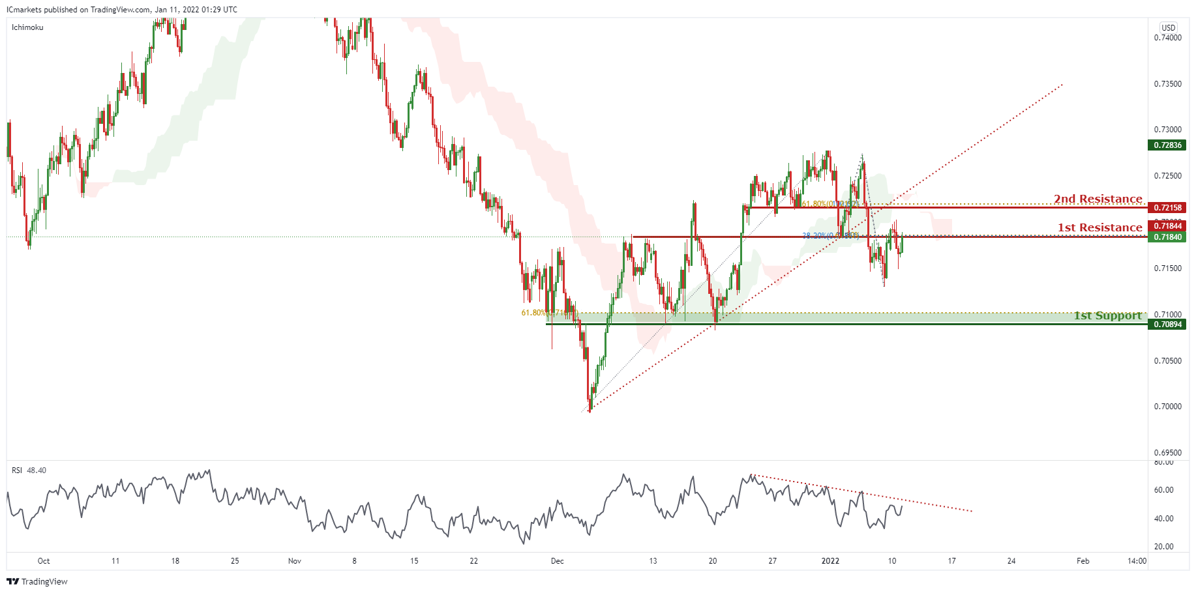Click the 0.70500 price axis value
This screenshot has width=1196, height=593.
(x=1167, y=361)
